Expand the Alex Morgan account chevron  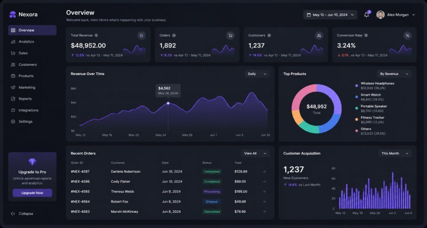click(413, 15)
